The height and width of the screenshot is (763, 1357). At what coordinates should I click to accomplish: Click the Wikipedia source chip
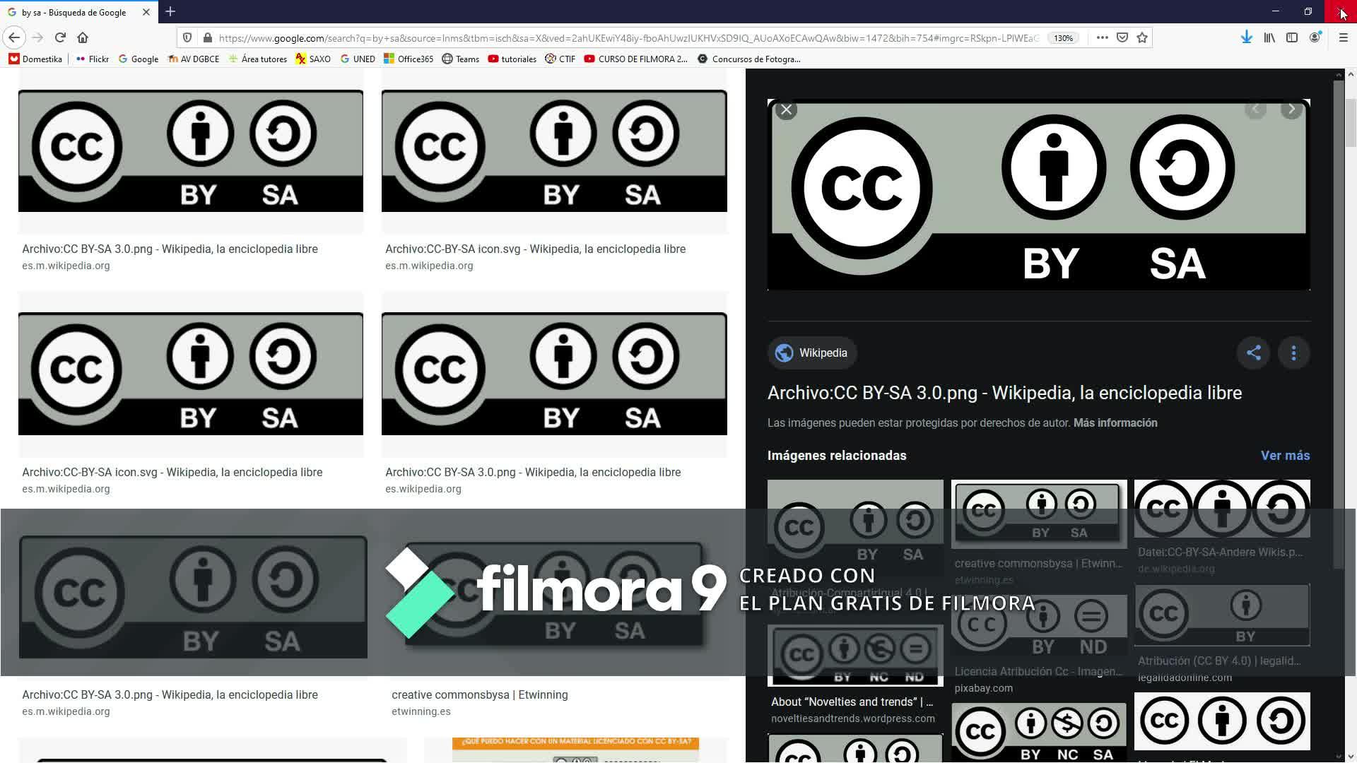coord(812,353)
